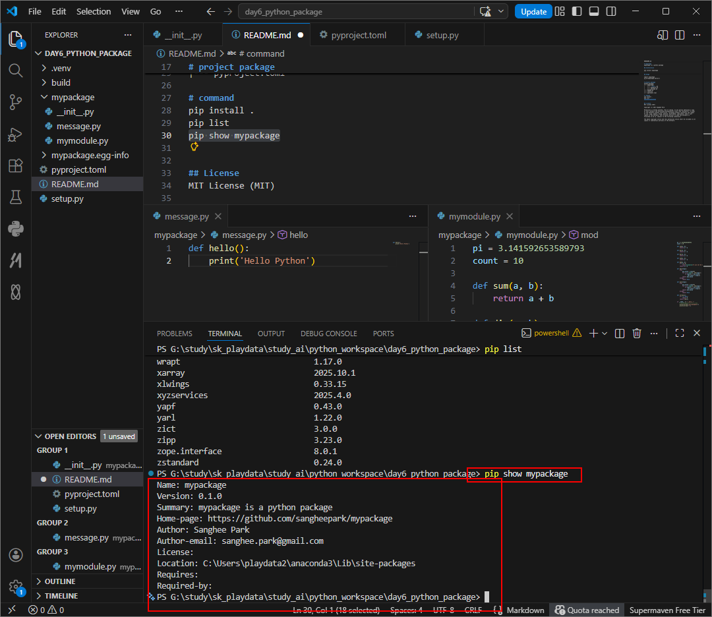Close the terminal panel

click(697, 334)
